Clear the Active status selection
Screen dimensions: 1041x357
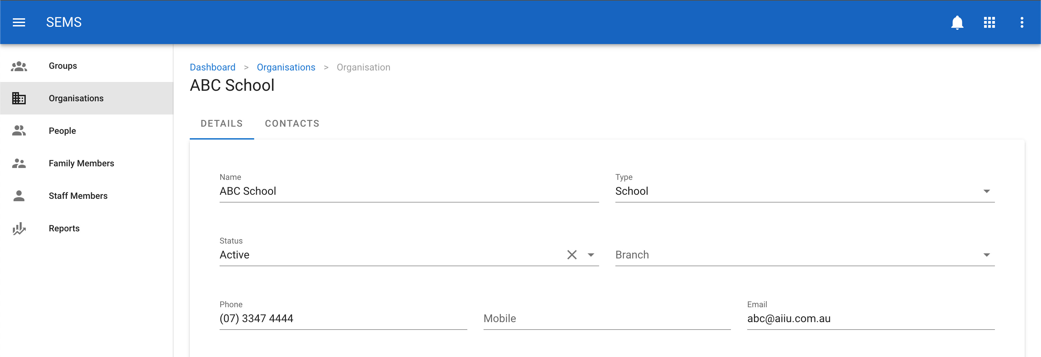571,255
